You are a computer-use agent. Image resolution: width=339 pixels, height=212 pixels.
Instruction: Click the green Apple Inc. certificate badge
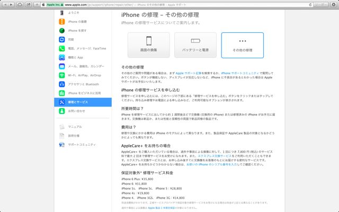click(55, 5)
